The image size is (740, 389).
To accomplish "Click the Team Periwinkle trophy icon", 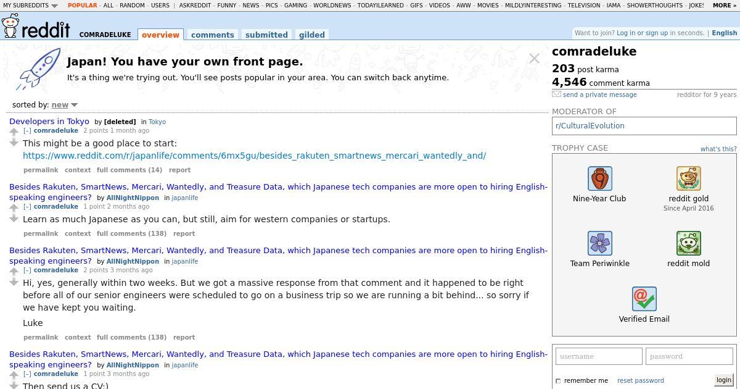I will tap(599, 243).
